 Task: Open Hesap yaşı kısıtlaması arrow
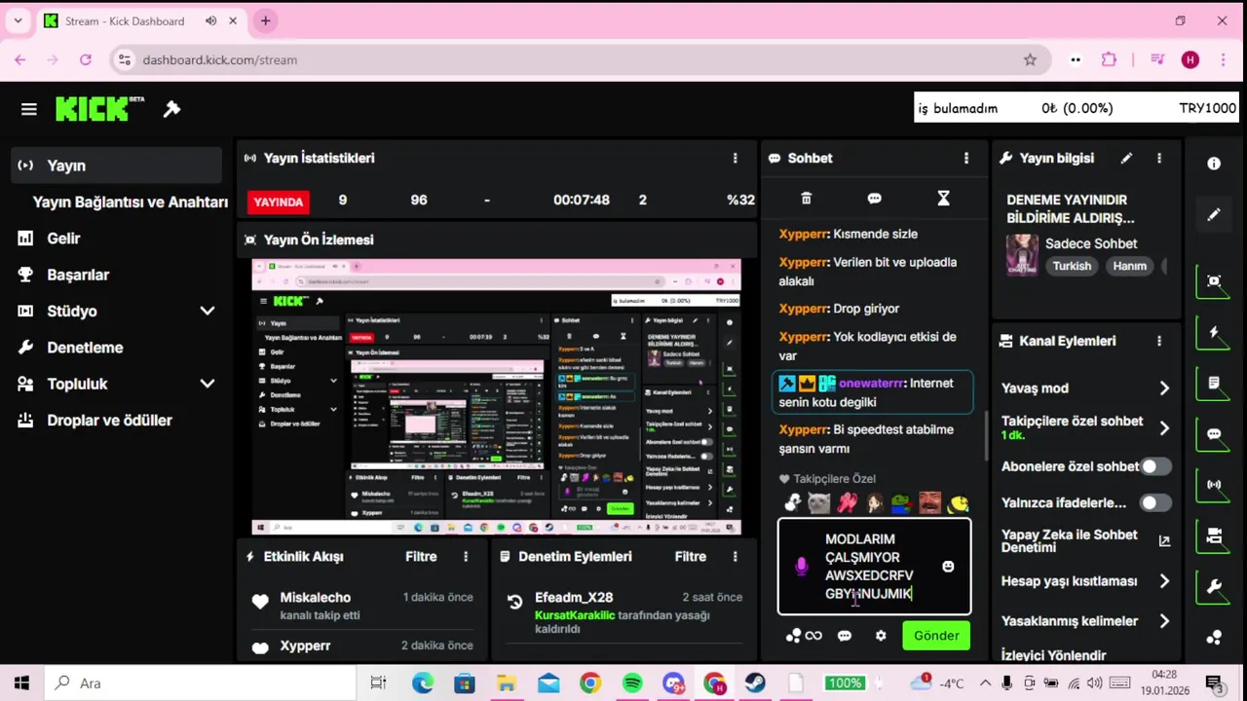tap(1164, 581)
